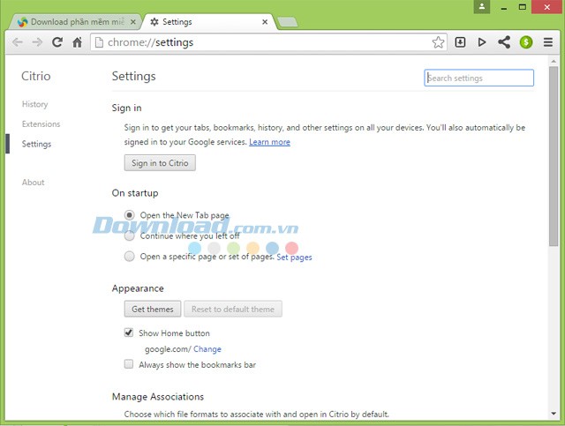Reload the settings page
The width and height of the screenshot is (565, 426).
click(57, 41)
